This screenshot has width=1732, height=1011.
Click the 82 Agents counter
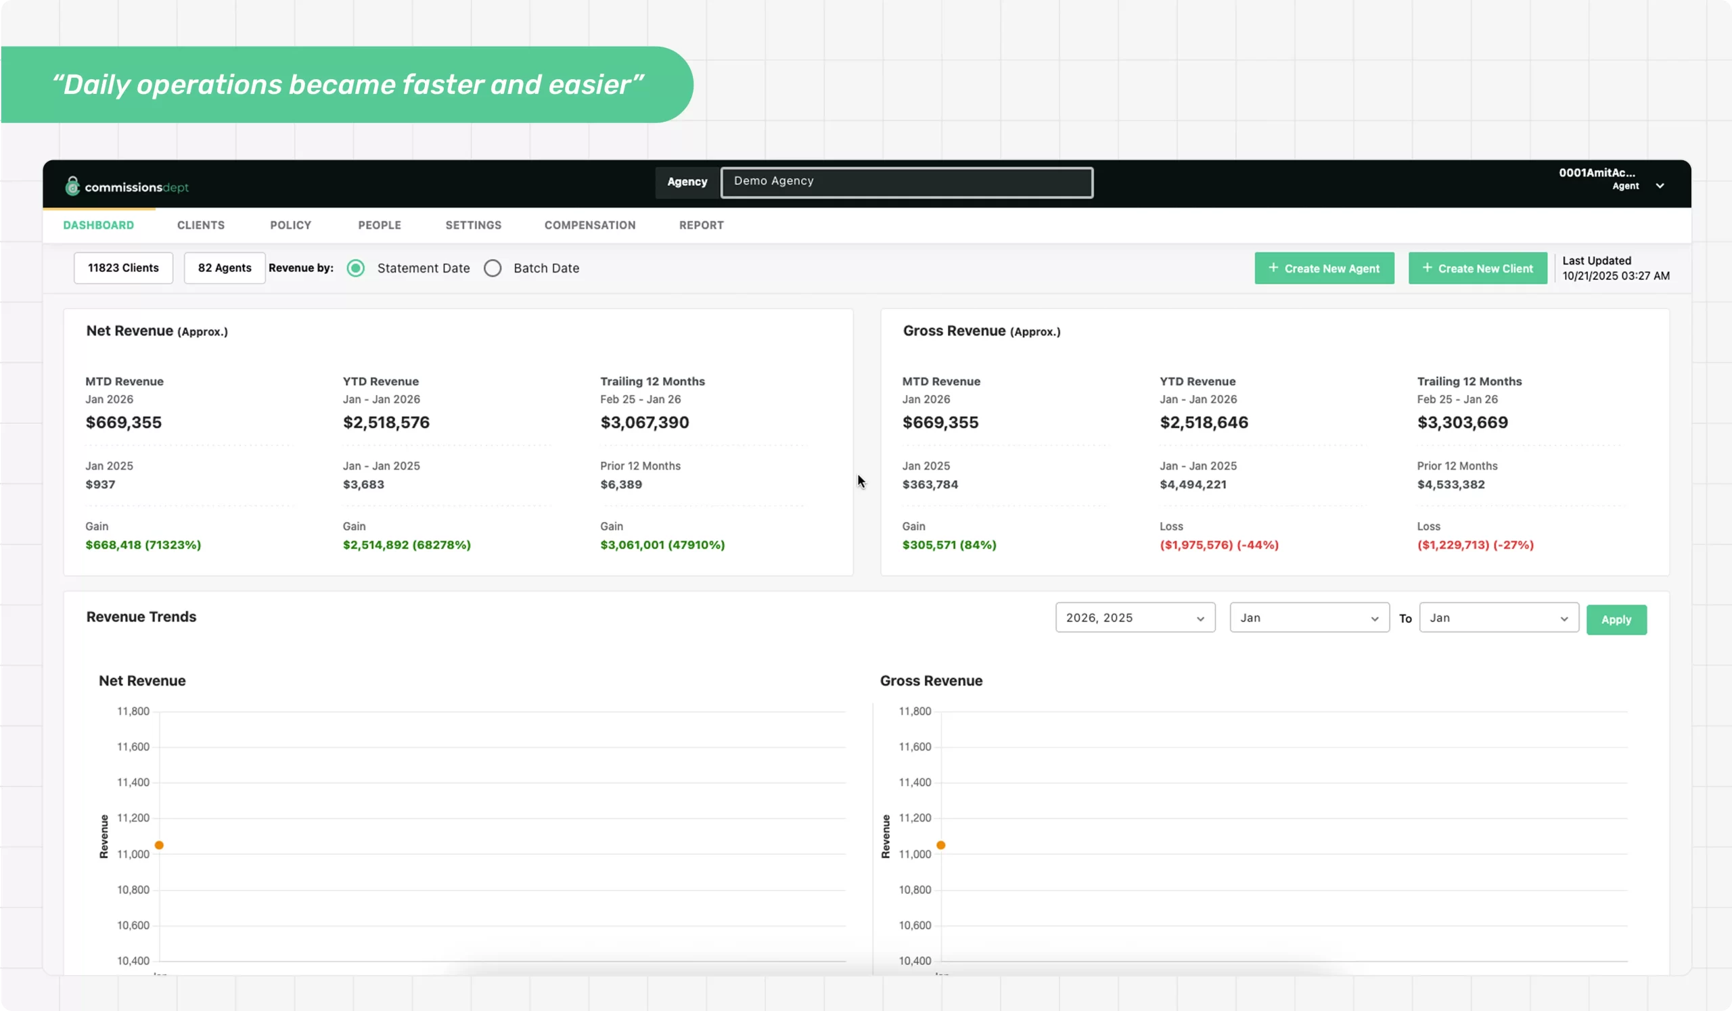pos(224,268)
